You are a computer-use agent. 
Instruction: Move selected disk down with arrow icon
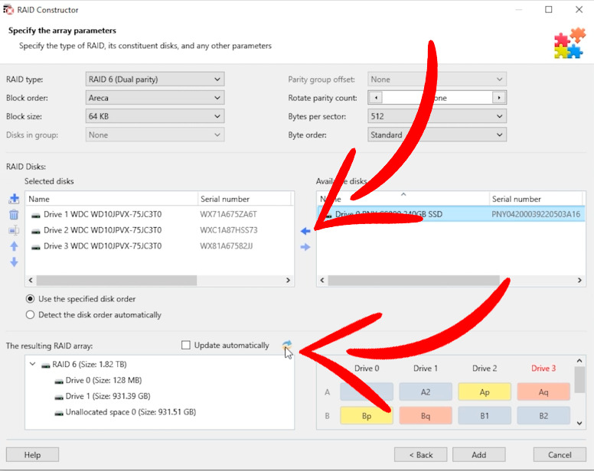pos(14,261)
